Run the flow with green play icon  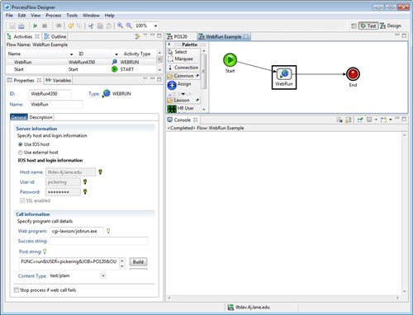click(36, 26)
